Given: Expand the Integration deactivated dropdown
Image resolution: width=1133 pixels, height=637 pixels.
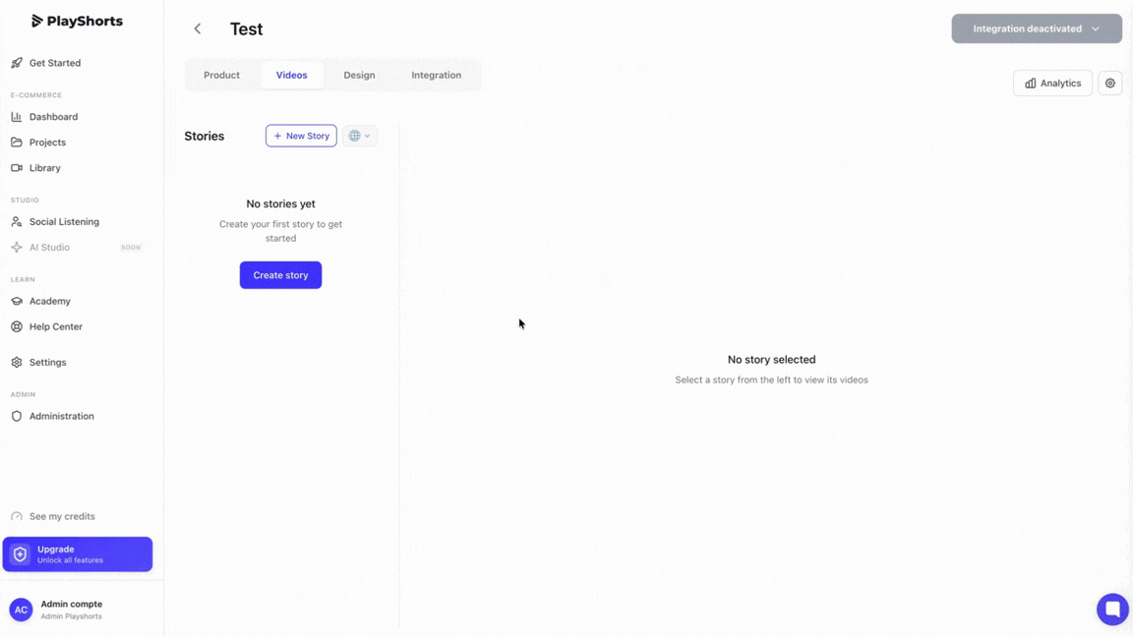Looking at the screenshot, I should coord(1037,29).
